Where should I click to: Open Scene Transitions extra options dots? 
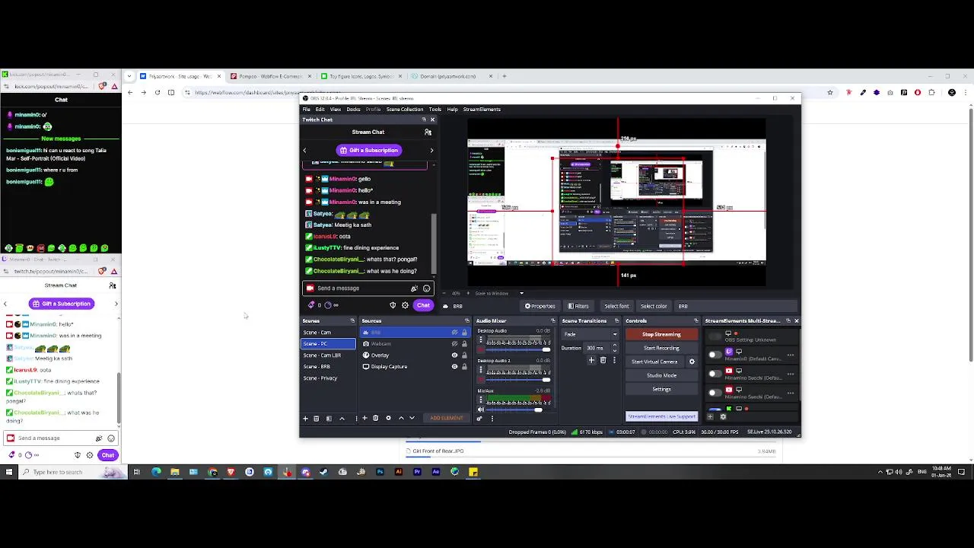616,360
